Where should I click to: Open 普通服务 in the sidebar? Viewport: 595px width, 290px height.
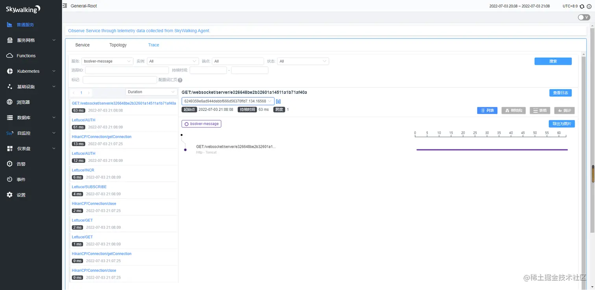[31, 25]
